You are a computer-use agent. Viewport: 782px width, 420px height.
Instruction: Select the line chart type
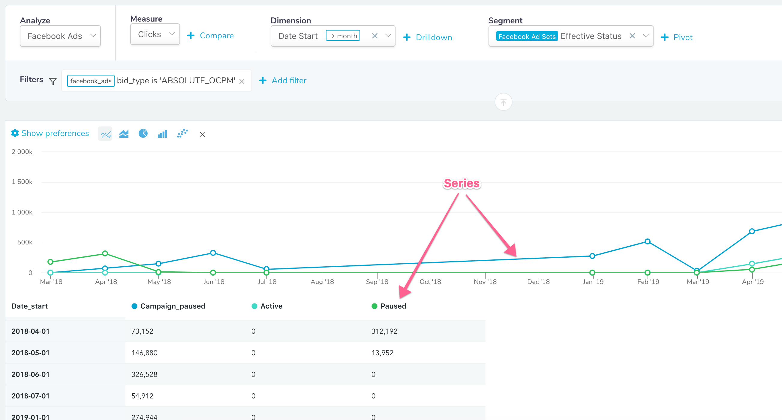[x=105, y=134]
